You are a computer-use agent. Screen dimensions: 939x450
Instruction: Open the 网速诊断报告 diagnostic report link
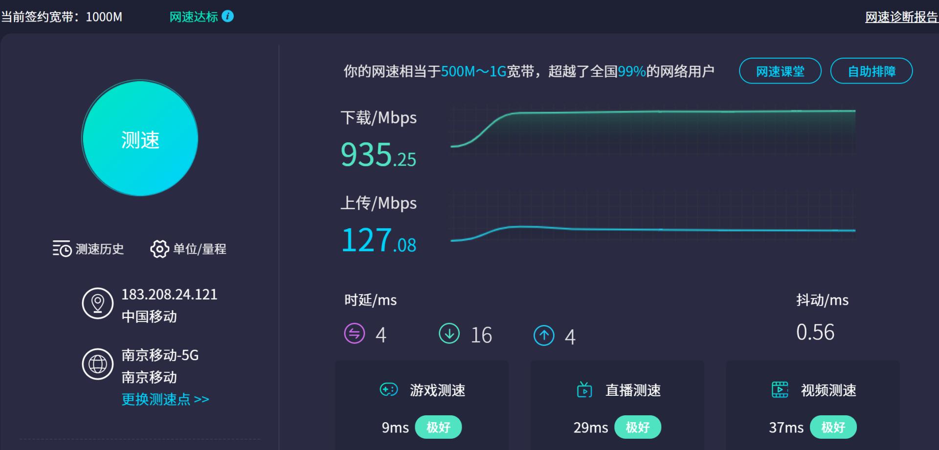904,16
